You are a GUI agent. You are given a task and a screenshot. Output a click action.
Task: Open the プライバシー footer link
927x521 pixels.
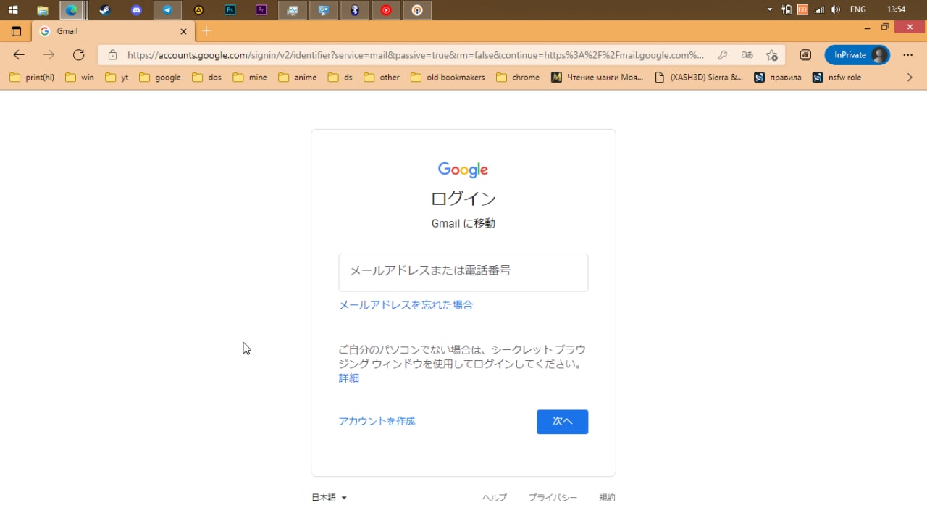(x=553, y=498)
